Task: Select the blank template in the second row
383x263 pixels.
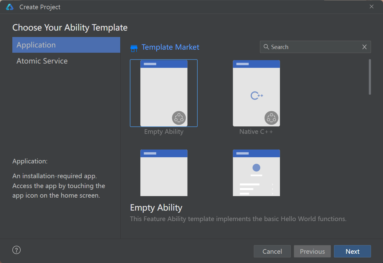Action: (x=164, y=173)
